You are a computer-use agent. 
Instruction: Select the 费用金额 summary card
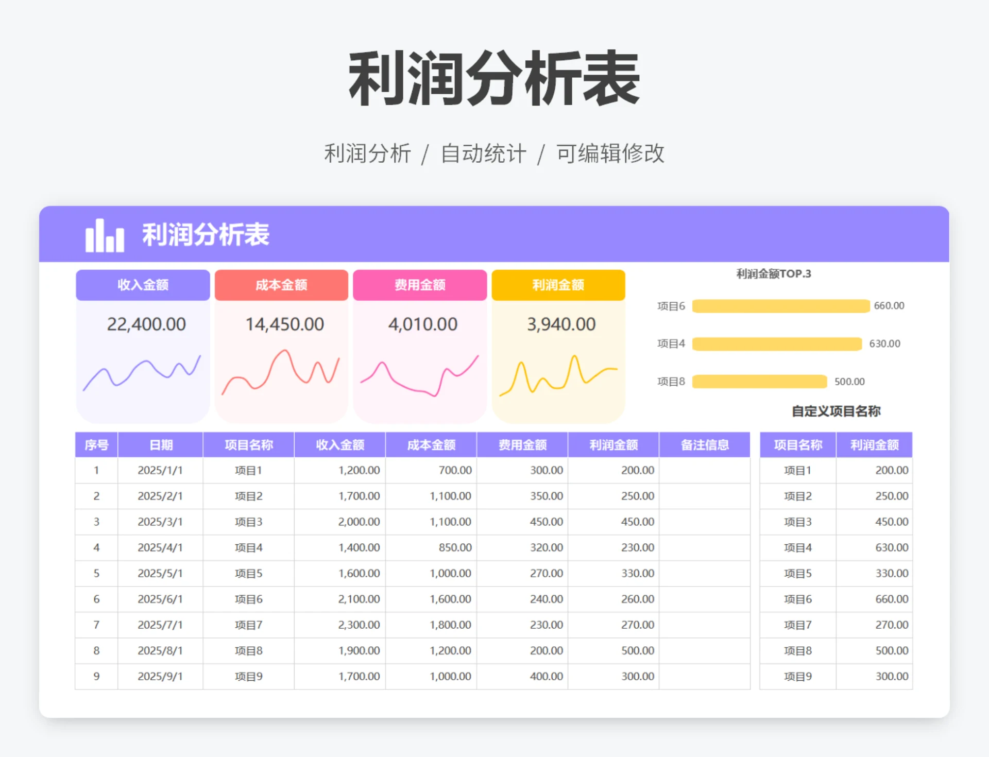coord(420,285)
